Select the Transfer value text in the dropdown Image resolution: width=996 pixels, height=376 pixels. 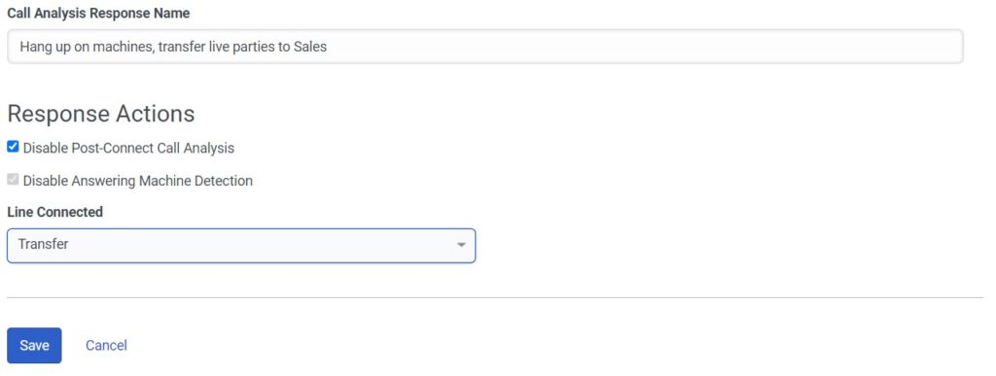pos(43,244)
